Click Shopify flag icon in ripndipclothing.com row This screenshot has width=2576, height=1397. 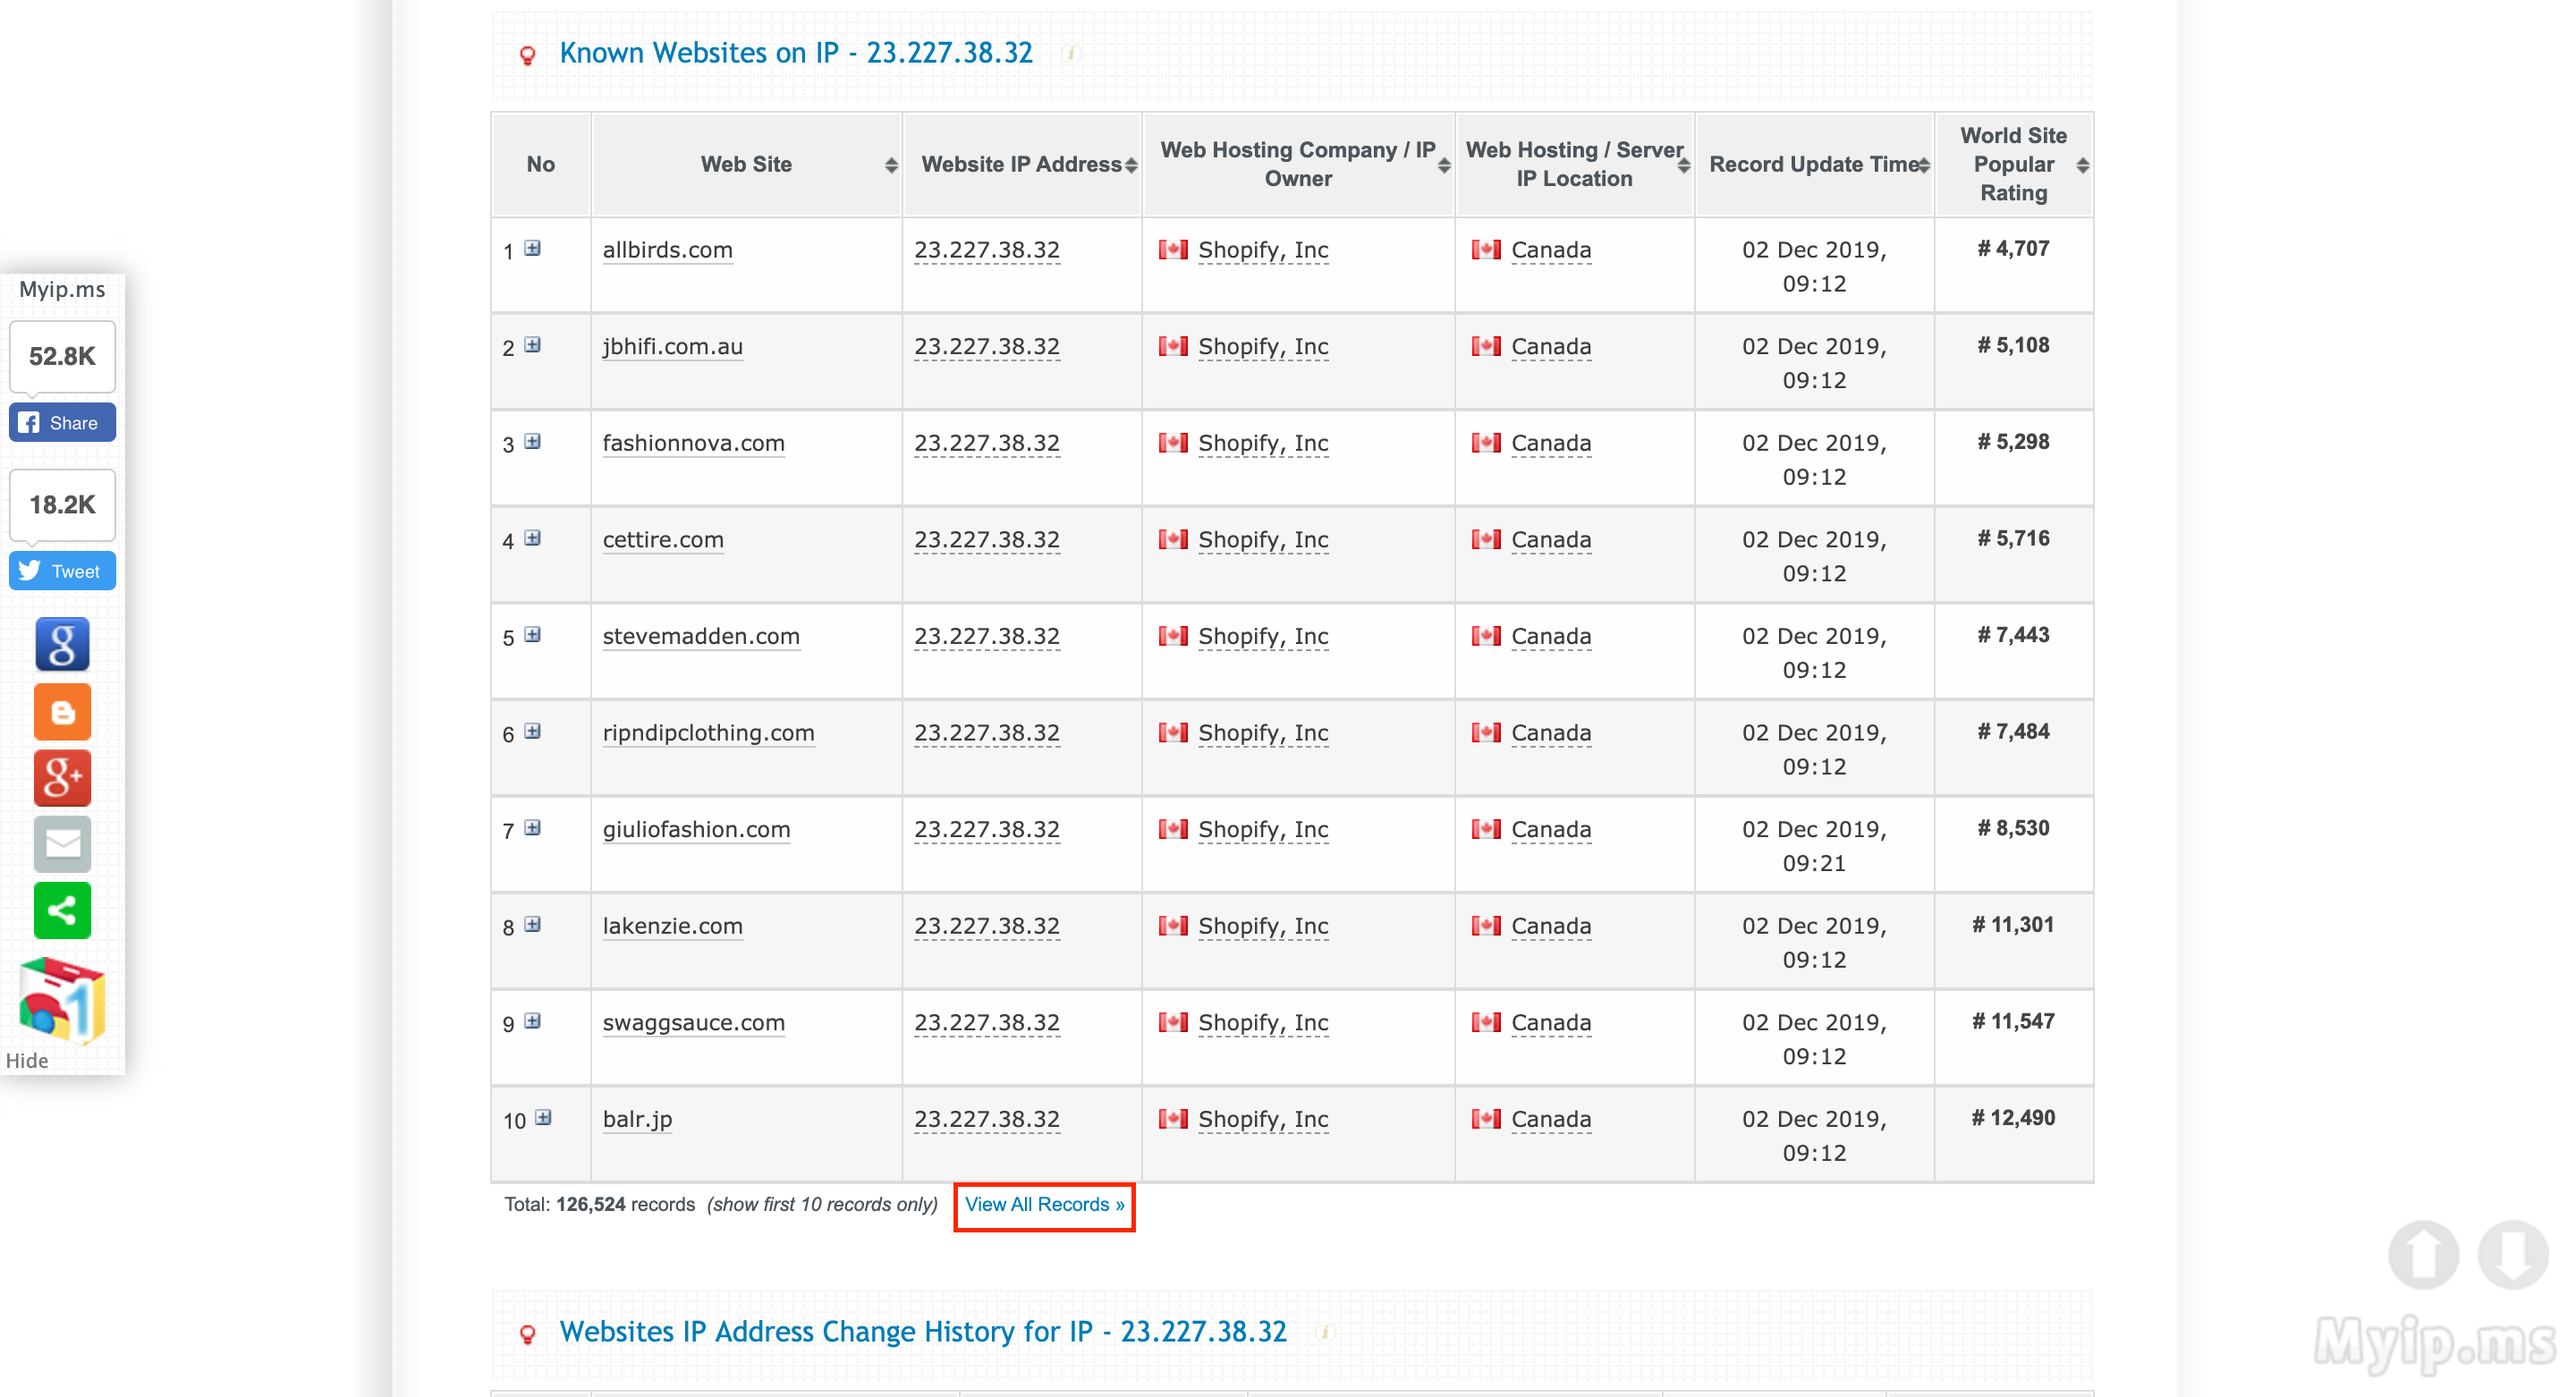point(1173,732)
